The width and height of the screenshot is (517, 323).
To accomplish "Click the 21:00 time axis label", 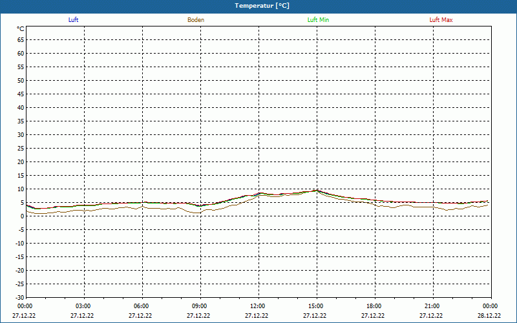I will (x=432, y=306).
